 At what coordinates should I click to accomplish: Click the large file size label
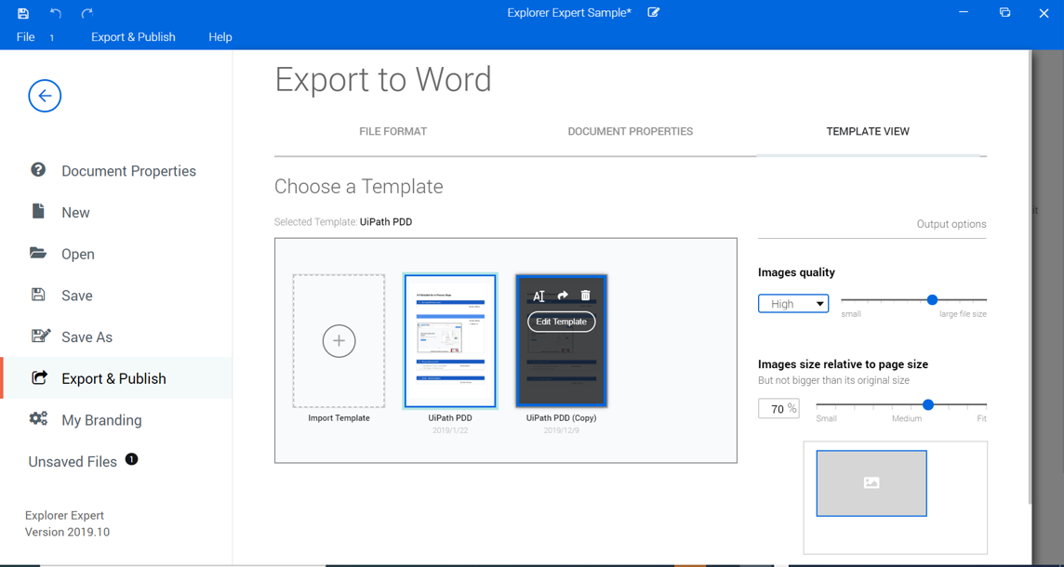pyautogui.click(x=963, y=314)
